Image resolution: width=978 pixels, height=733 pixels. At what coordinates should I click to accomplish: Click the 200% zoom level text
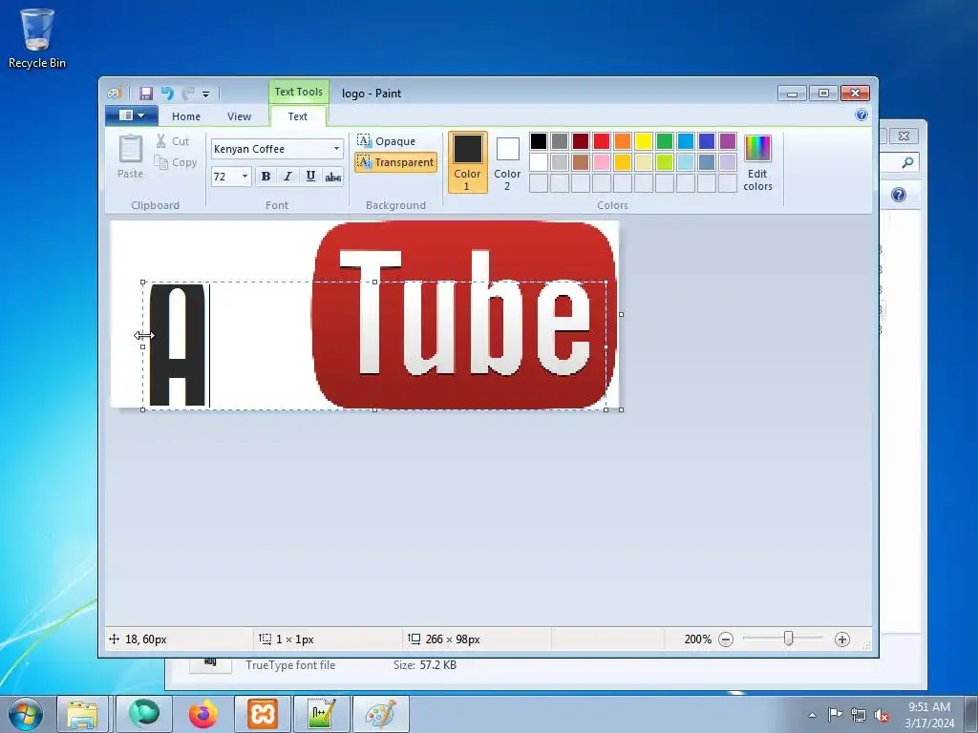(x=697, y=639)
